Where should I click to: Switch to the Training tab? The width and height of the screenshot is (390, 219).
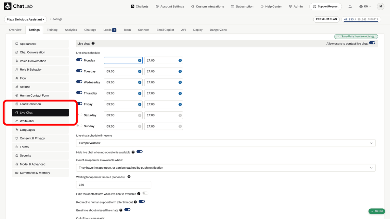(x=52, y=30)
